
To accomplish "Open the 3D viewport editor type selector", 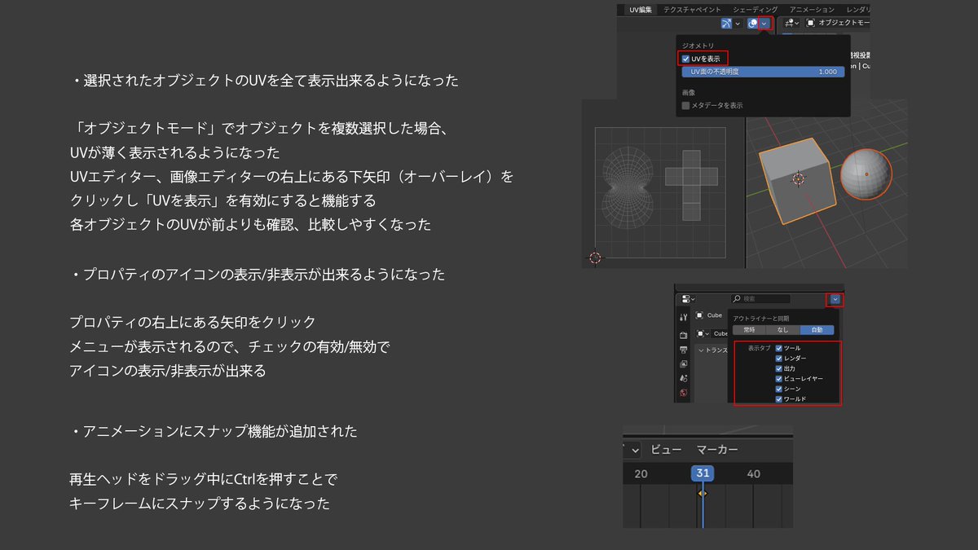I will pos(792,23).
